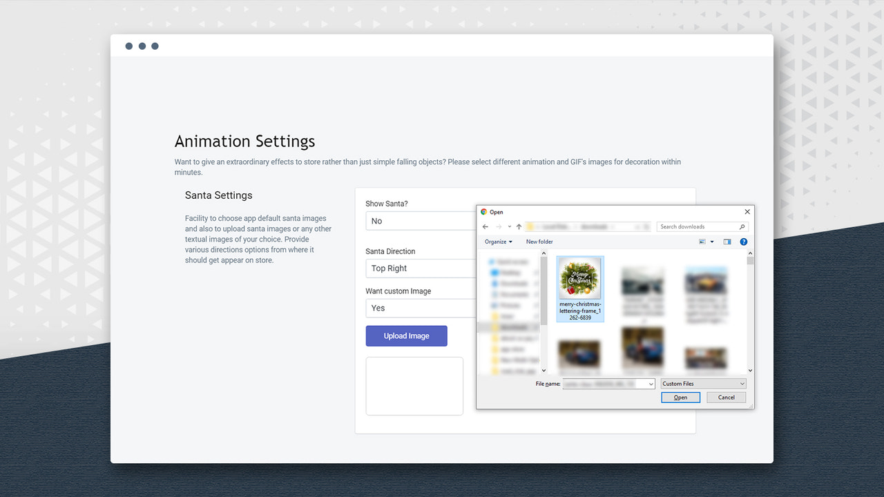Open the Help question mark in the dialog toolbar

[744, 242]
